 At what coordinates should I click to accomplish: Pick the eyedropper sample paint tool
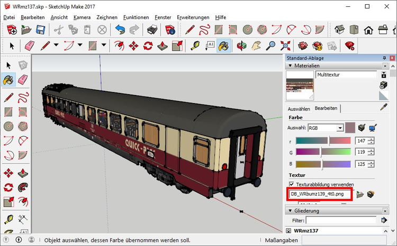pyautogui.click(x=384, y=108)
